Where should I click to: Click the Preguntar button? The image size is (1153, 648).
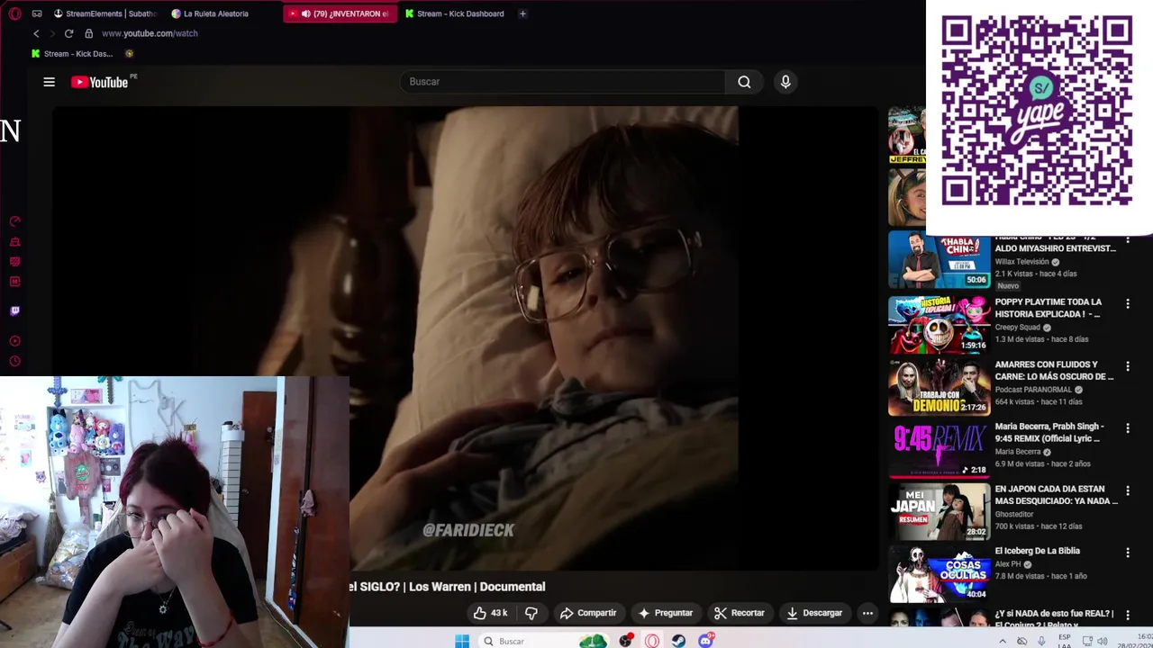pyautogui.click(x=665, y=613)
